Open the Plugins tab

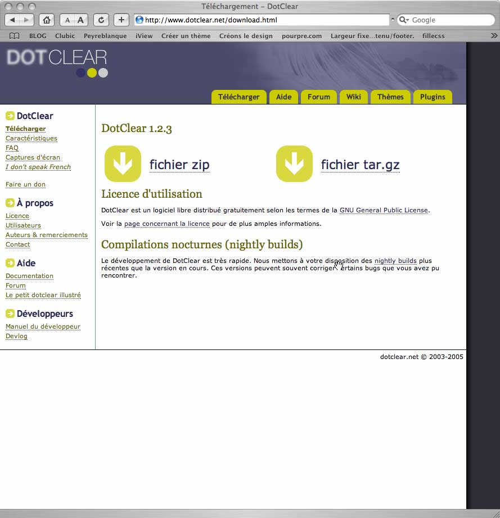(x=433, y=97)
